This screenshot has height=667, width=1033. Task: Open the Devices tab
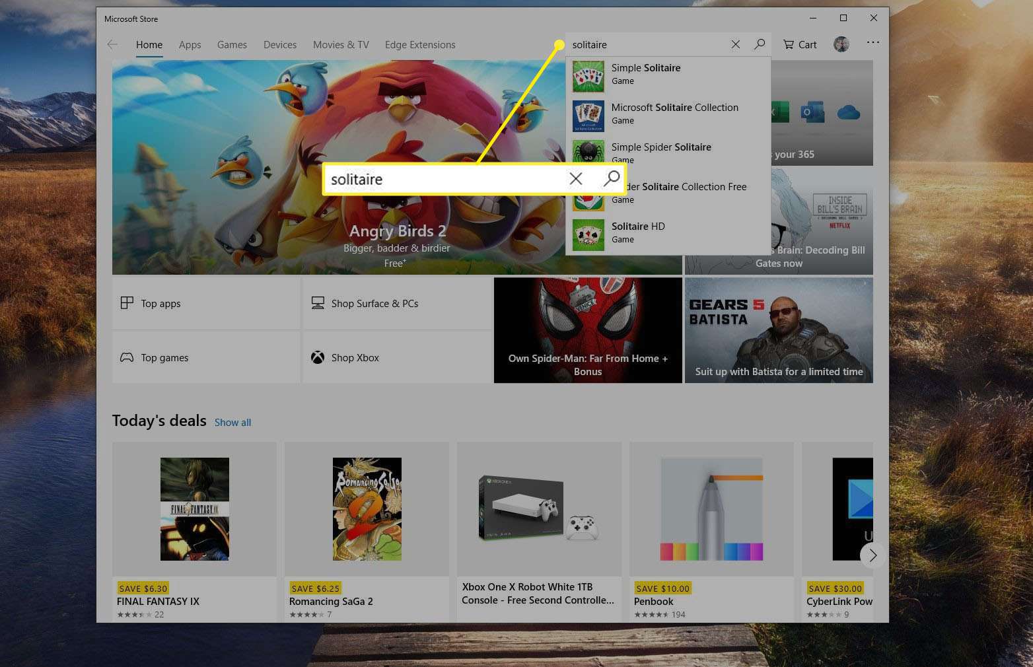click(280, 45)
